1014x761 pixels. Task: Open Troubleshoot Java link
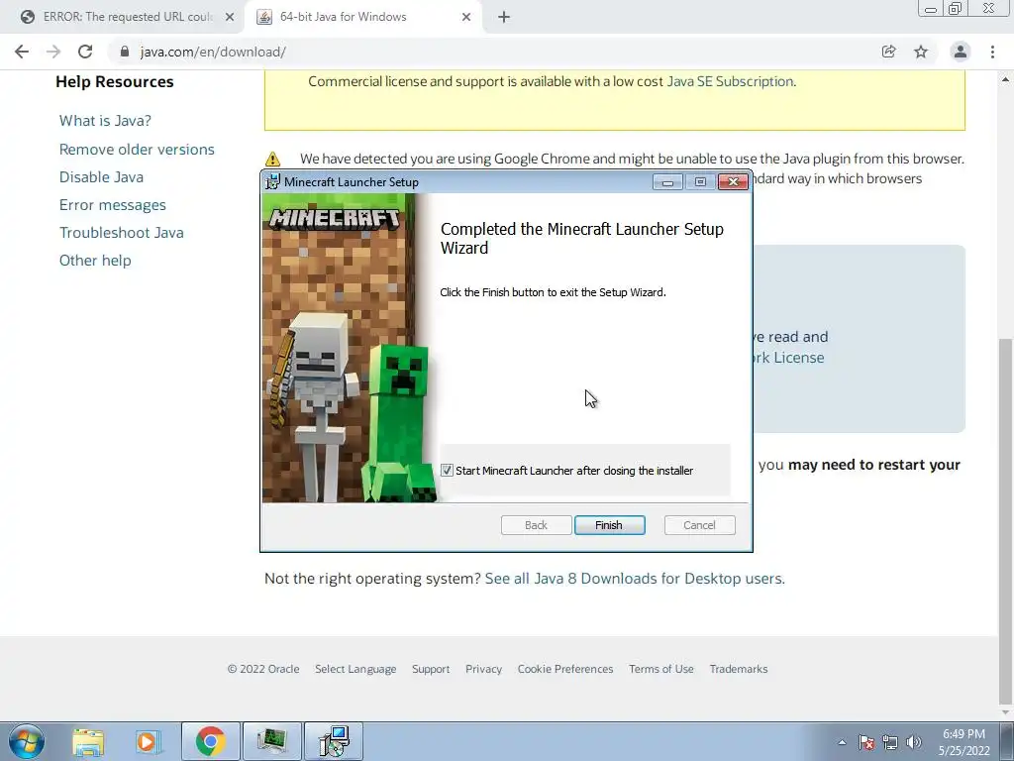tap(122, 232)
